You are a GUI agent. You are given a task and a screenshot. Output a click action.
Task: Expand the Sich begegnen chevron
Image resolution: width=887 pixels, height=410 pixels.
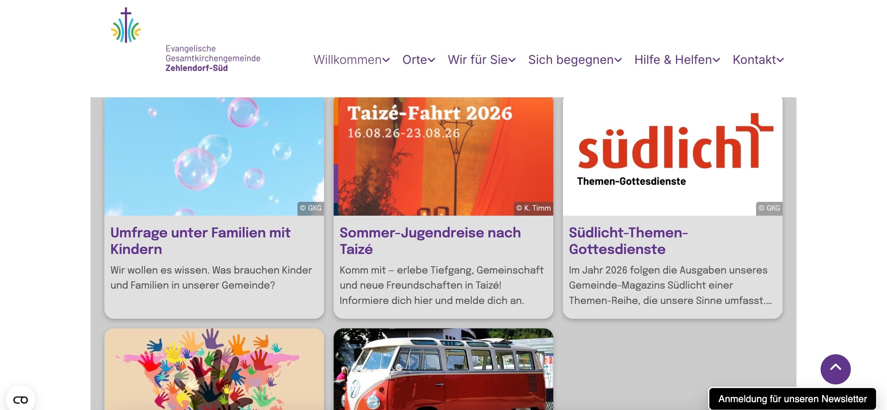tap(618, 60)
